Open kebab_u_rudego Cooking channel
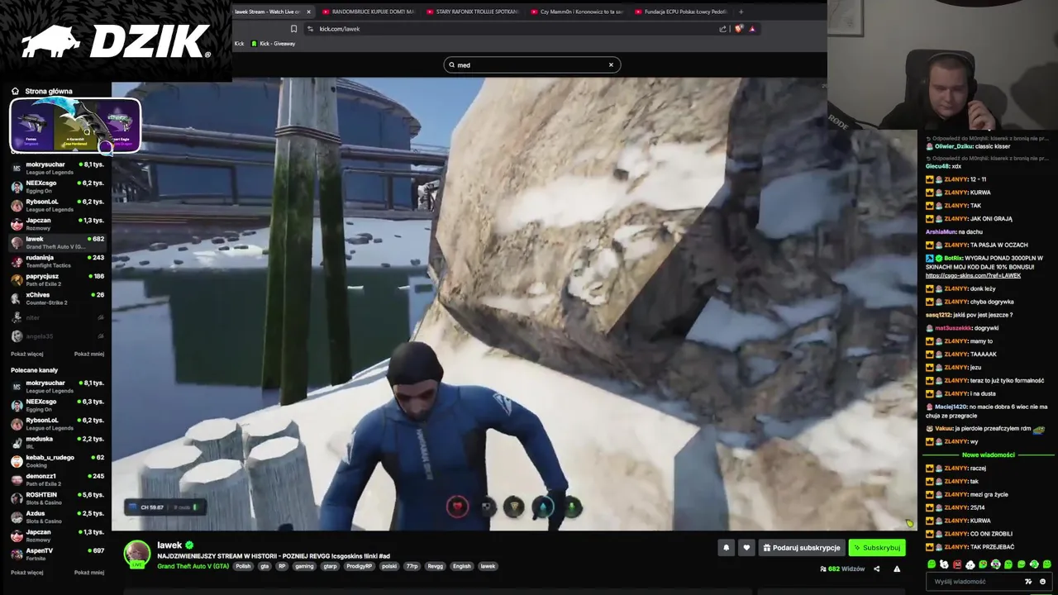The width and height of the screenshot is (1058, 595). click(57, 461)
